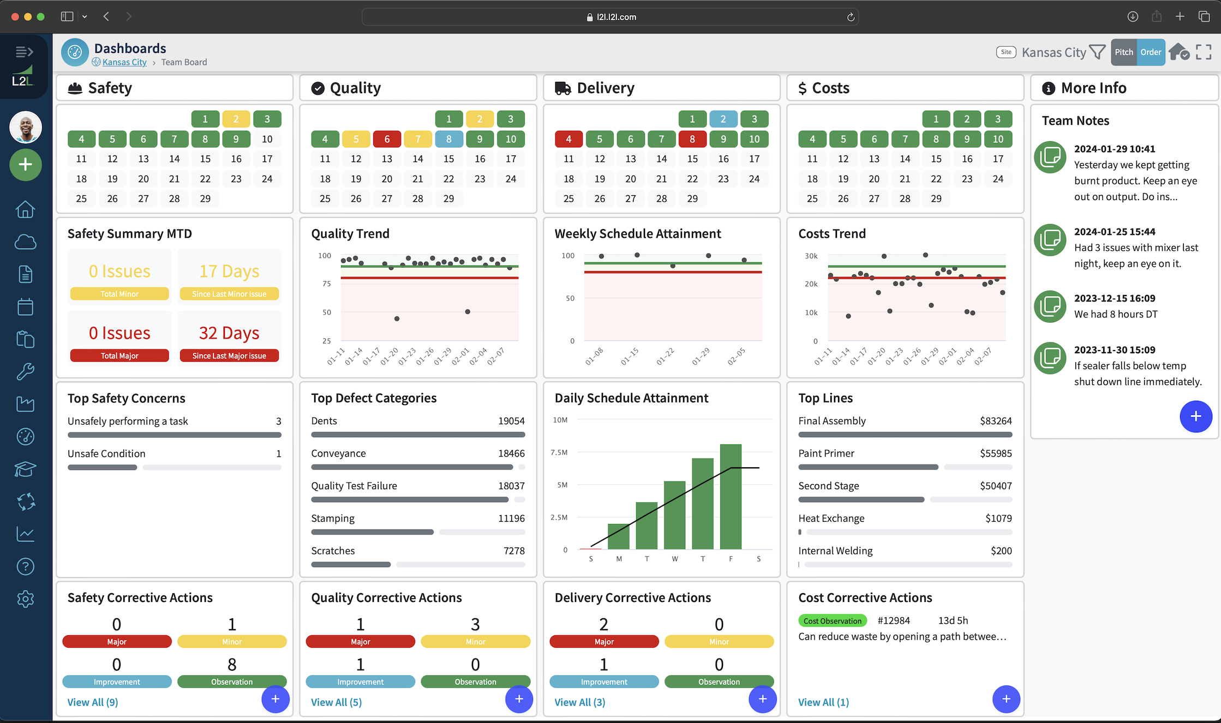Open the graduation cap training section
1221x723 pixels.
coord(25,469)
